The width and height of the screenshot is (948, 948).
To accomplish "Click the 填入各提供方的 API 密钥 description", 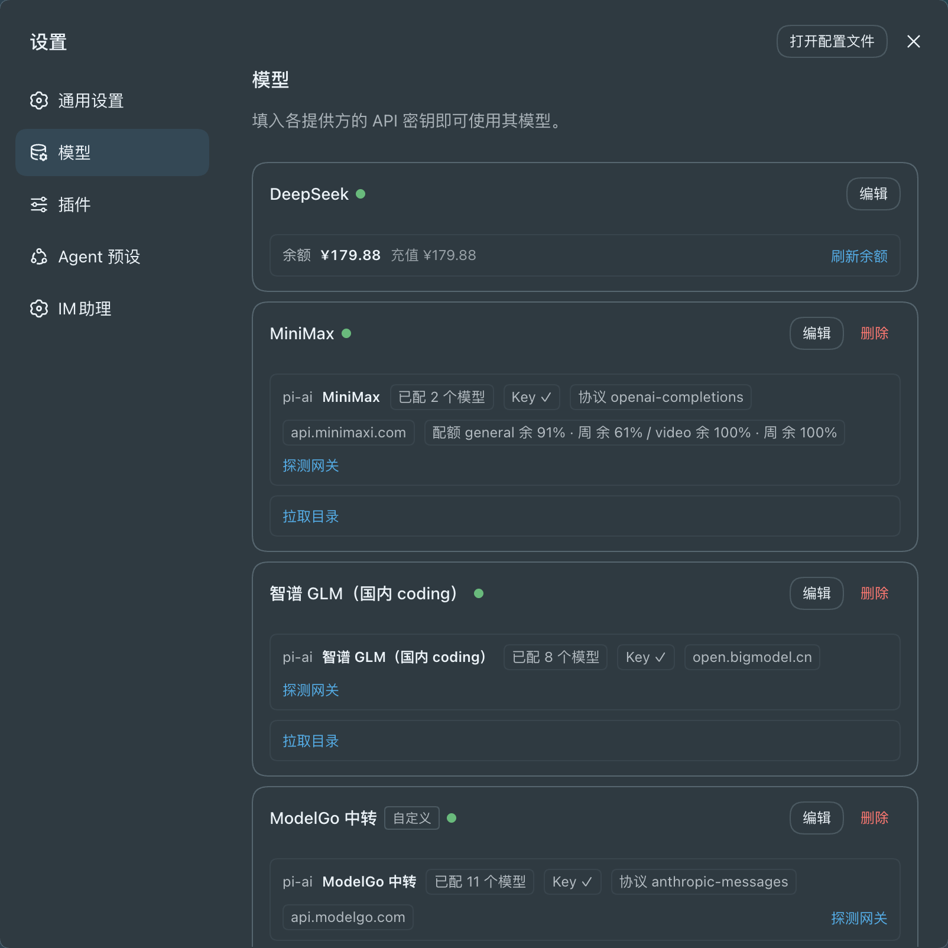I will point(408,121).
